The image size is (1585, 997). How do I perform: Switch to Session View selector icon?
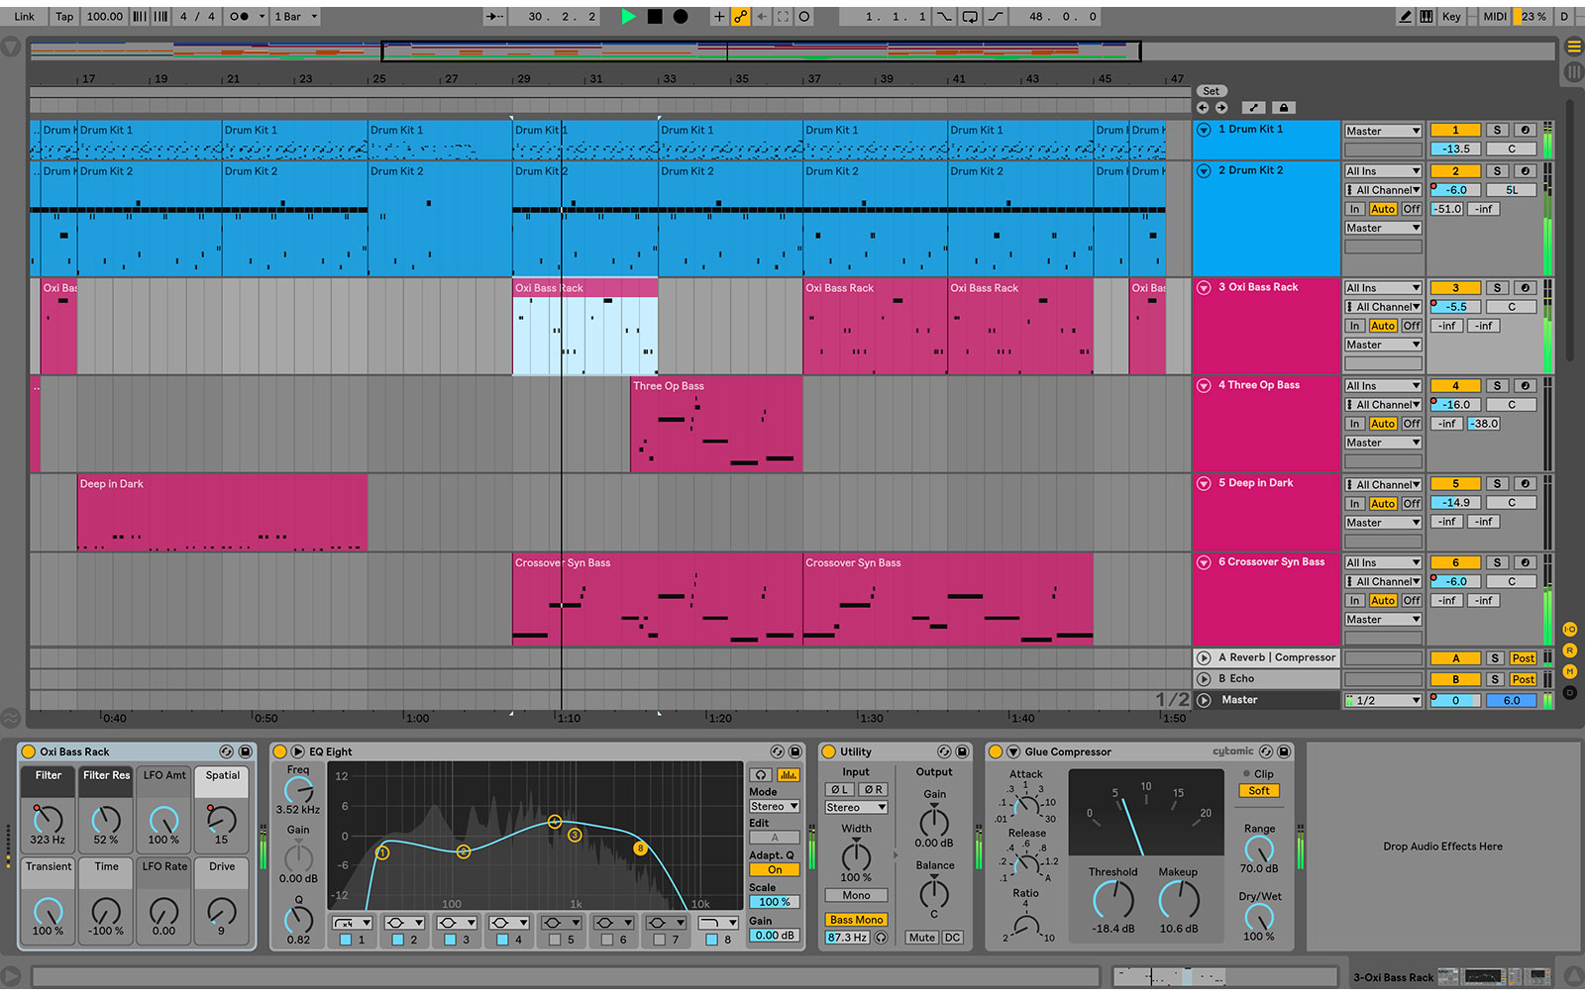pos(1573,72)
